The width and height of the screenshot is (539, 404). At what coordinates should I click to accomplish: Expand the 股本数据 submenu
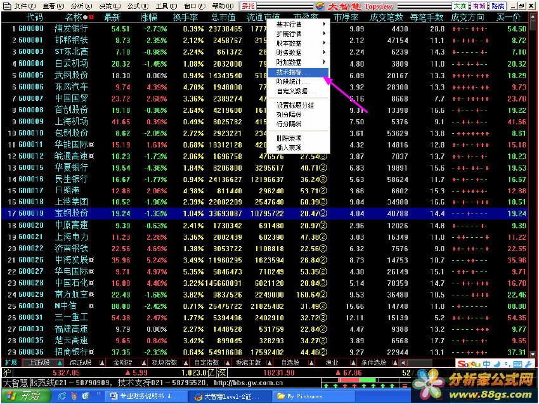(x=299, y=43)
